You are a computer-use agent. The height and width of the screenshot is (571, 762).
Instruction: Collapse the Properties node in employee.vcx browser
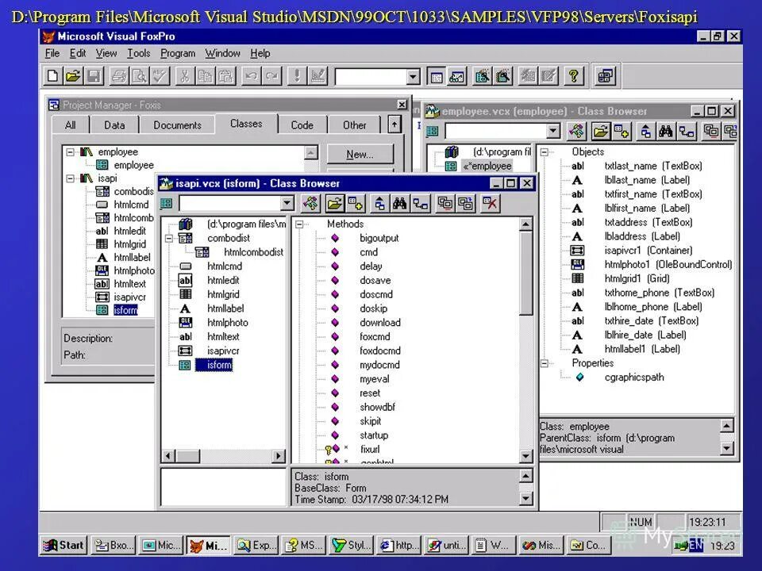point(545,363)
